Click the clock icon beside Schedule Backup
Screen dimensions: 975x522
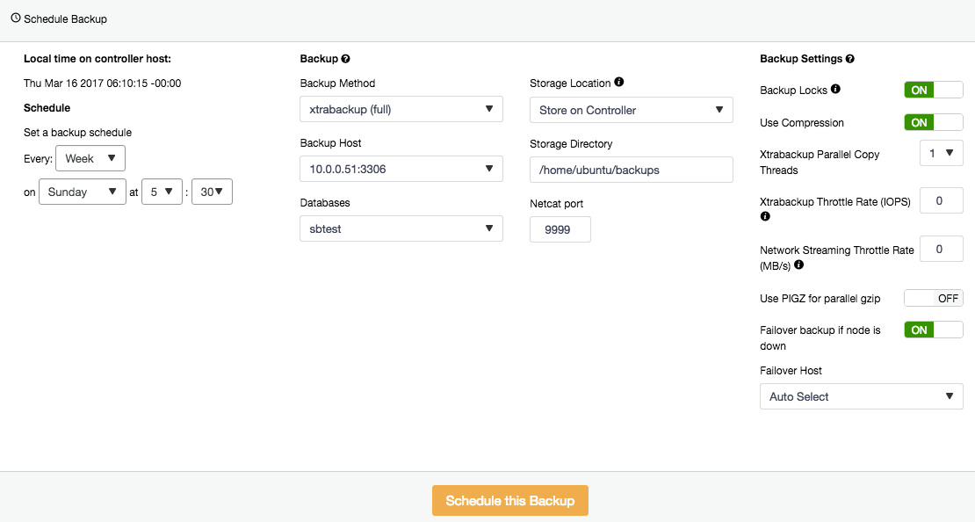pos(16,18)
